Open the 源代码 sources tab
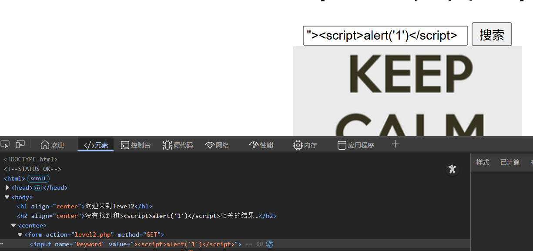The image size is (533, 251). tap(178, 145)
